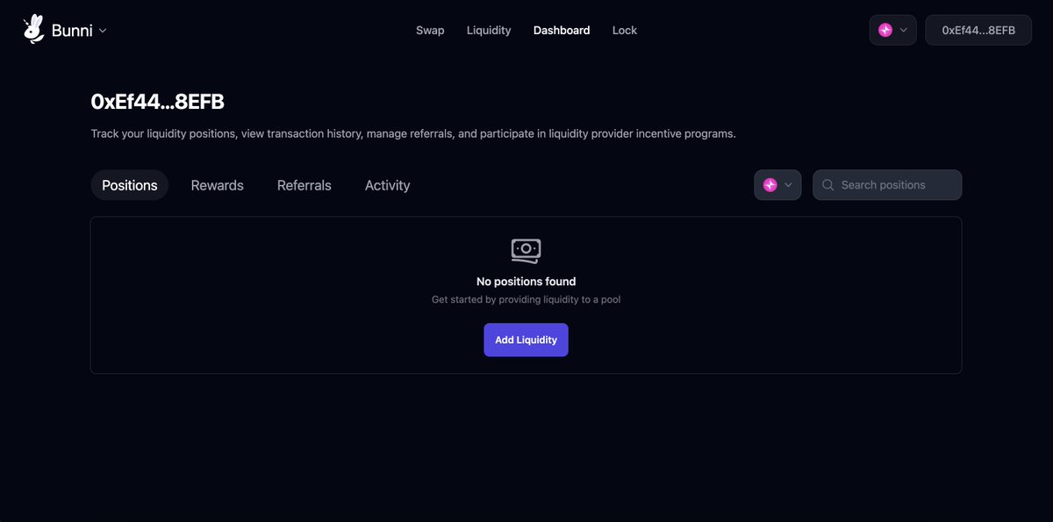
Task: Open the network filter chevron beside Search positions
Action: (x=788, y=185)
